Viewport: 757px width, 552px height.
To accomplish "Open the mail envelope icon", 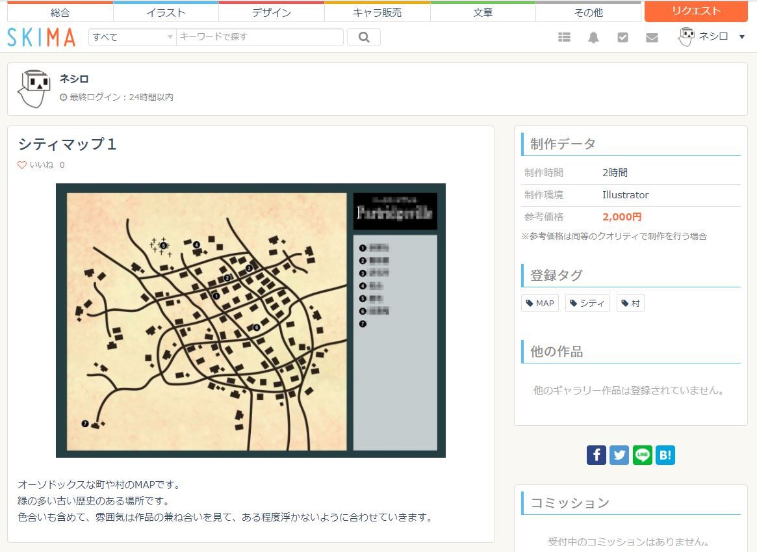I will [x=652, y=37].
